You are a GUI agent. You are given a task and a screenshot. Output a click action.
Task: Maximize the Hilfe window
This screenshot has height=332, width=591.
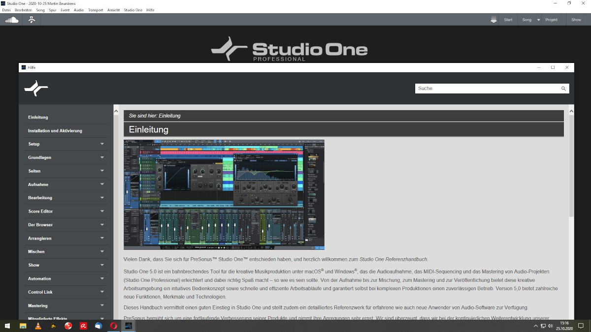point(553,67)
